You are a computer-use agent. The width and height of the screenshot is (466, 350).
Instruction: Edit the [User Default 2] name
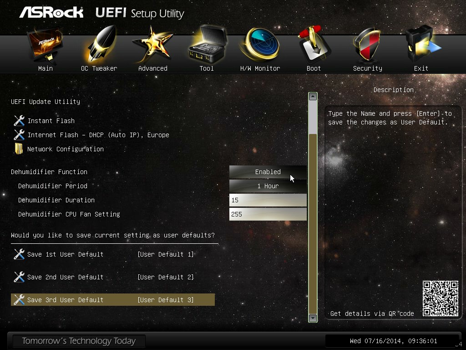pyautogui.click(x=166, y=277)
